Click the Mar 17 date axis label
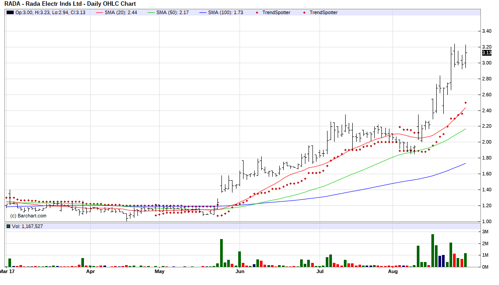Viewport: 499px width, 285px height. tap(8, 272)
